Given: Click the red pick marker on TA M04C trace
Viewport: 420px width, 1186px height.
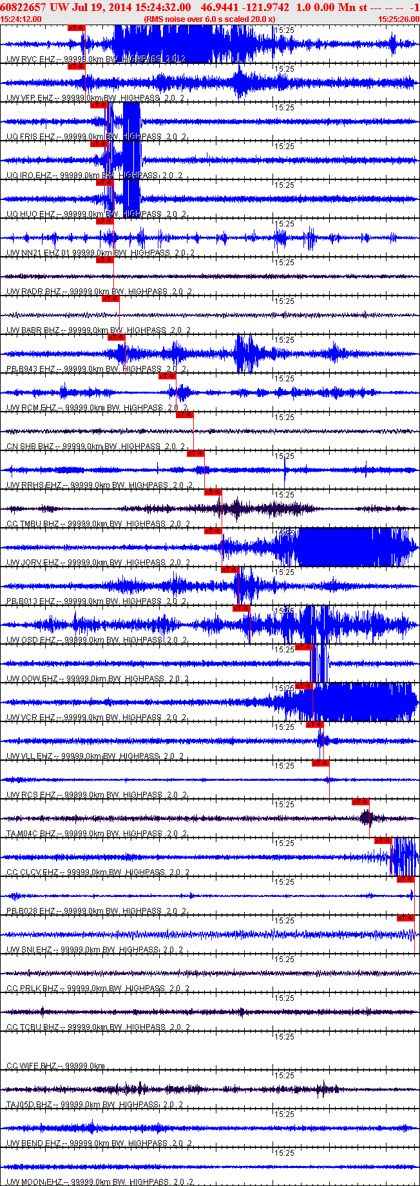Looking at the screenshot, I should (360, 802).
